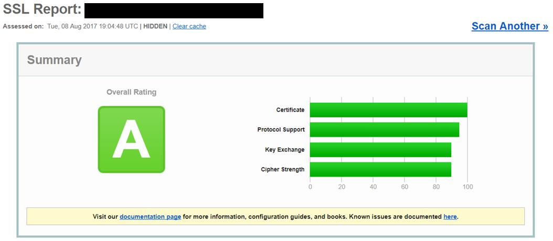Click the green A grade badge
This screenshot has width=553, height=241.
coord(131,139)
